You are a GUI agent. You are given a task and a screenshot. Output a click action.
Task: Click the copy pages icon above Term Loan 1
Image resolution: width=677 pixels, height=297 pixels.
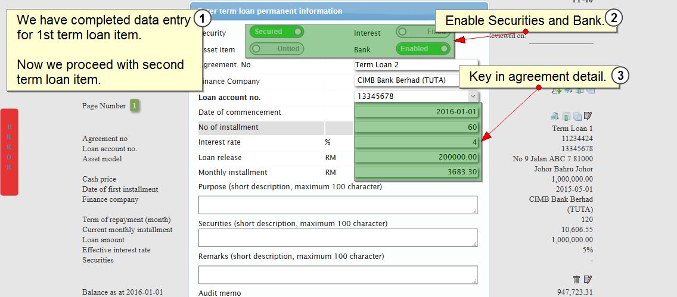[x=577, y=116]
